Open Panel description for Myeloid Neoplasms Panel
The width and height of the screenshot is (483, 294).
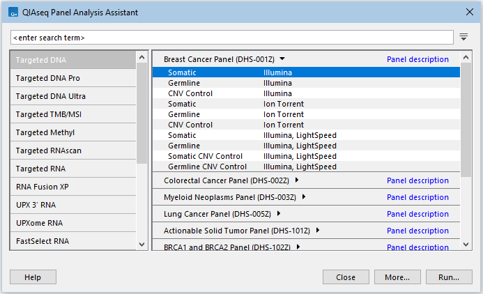tap(417, 197)
